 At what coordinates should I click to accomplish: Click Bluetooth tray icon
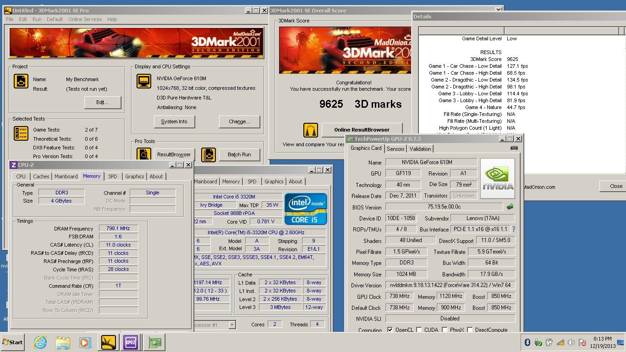[x=527, y=342]
